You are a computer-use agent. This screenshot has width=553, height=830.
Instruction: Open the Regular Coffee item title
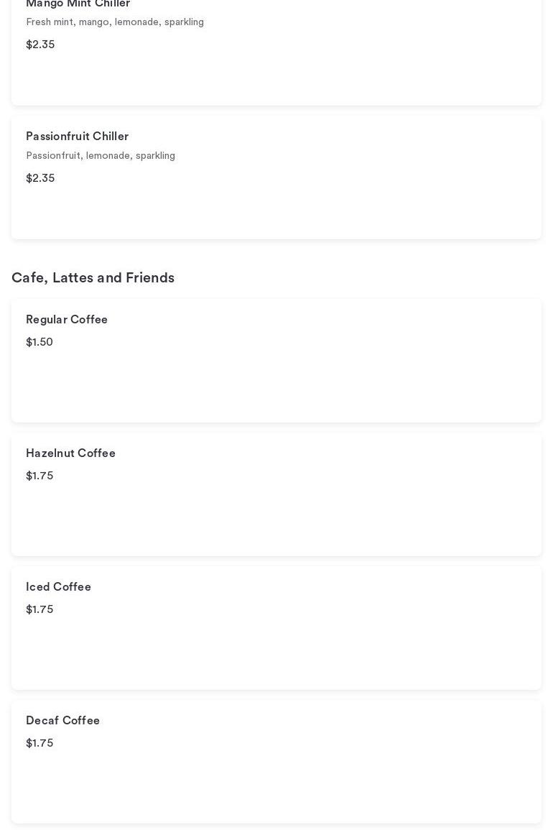pyautogui.click(x=67, y=320)
